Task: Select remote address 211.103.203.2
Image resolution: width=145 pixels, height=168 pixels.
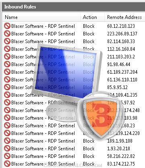Action: 121,57
